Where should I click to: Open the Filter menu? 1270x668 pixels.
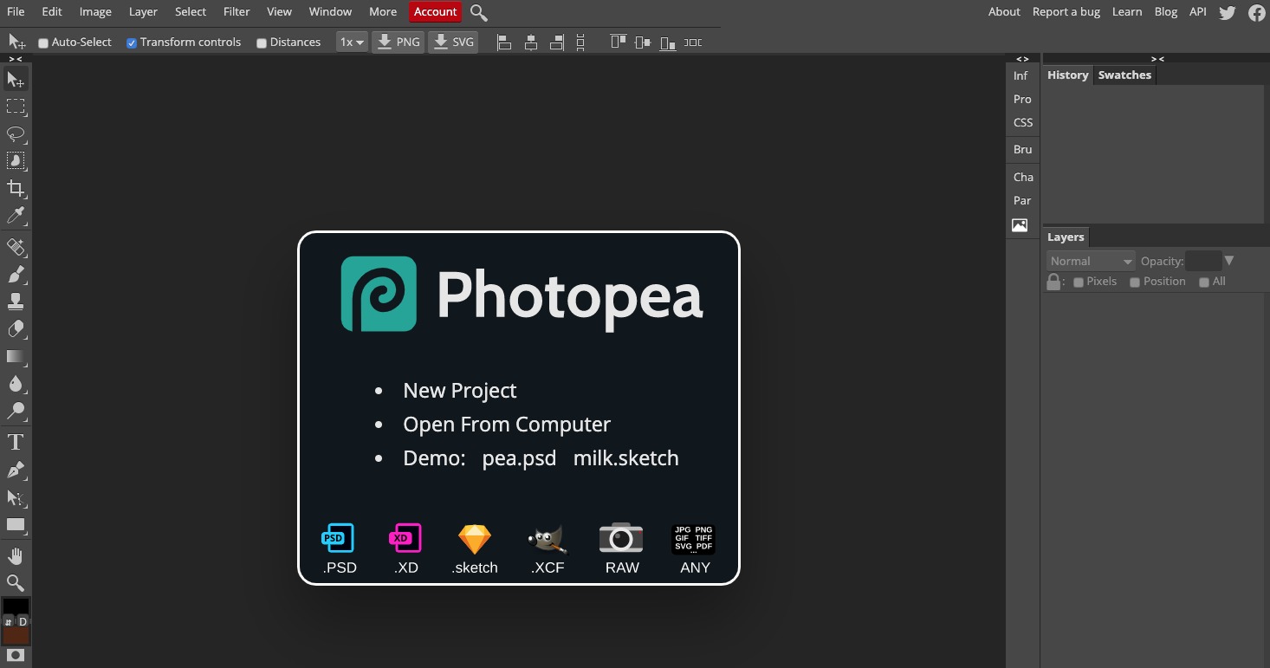point(237,12)
